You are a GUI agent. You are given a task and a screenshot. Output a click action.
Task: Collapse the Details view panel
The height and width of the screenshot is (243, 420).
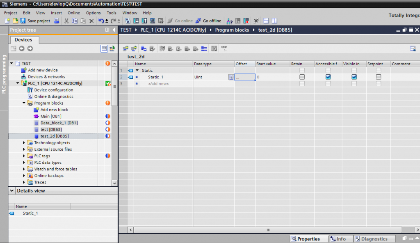pyautogui.click(x=12, y=191)
